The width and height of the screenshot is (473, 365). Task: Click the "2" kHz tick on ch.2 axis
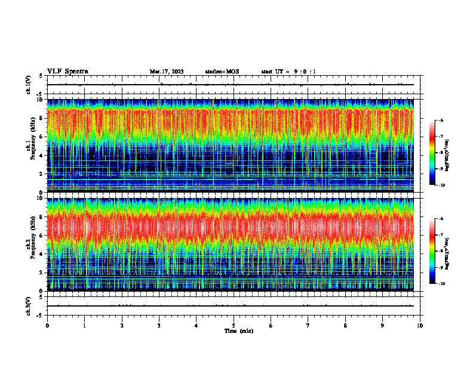click(x=42, y=273)
